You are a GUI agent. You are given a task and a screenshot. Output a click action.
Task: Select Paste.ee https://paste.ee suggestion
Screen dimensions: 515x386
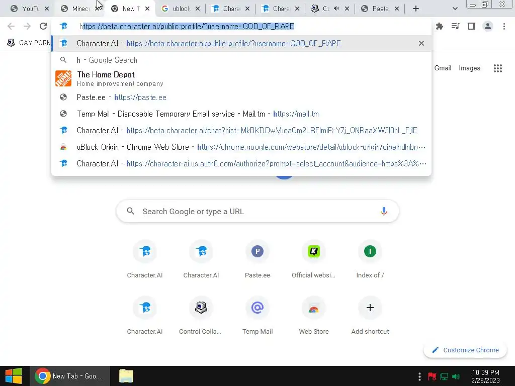tap(241, 97)
